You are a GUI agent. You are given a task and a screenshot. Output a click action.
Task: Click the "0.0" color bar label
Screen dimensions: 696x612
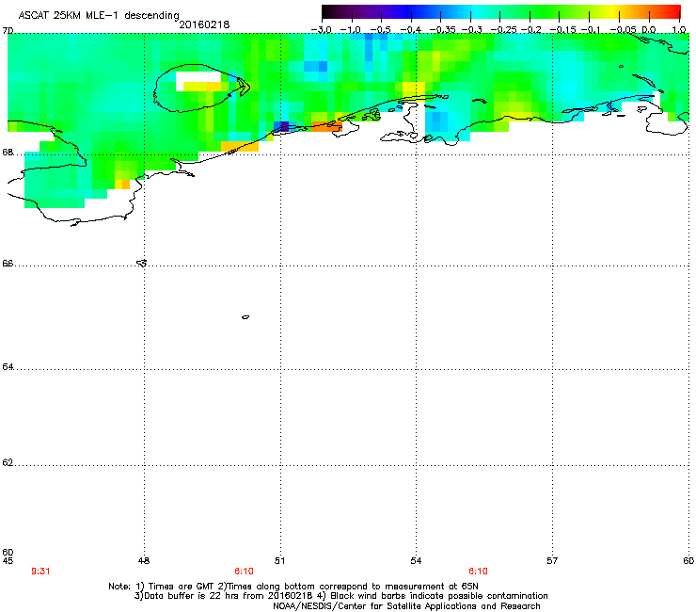(x=649, y=30)
